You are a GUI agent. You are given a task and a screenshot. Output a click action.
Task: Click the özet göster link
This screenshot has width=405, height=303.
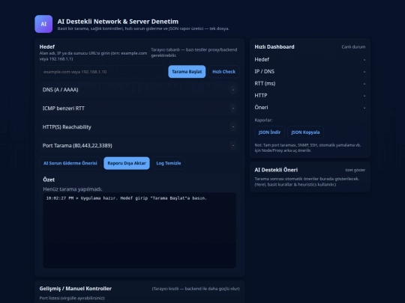pyautogui.click(x=355, y=170)
